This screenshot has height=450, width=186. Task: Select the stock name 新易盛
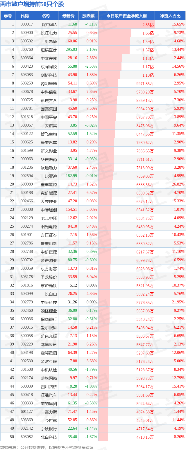pos(51,41)
